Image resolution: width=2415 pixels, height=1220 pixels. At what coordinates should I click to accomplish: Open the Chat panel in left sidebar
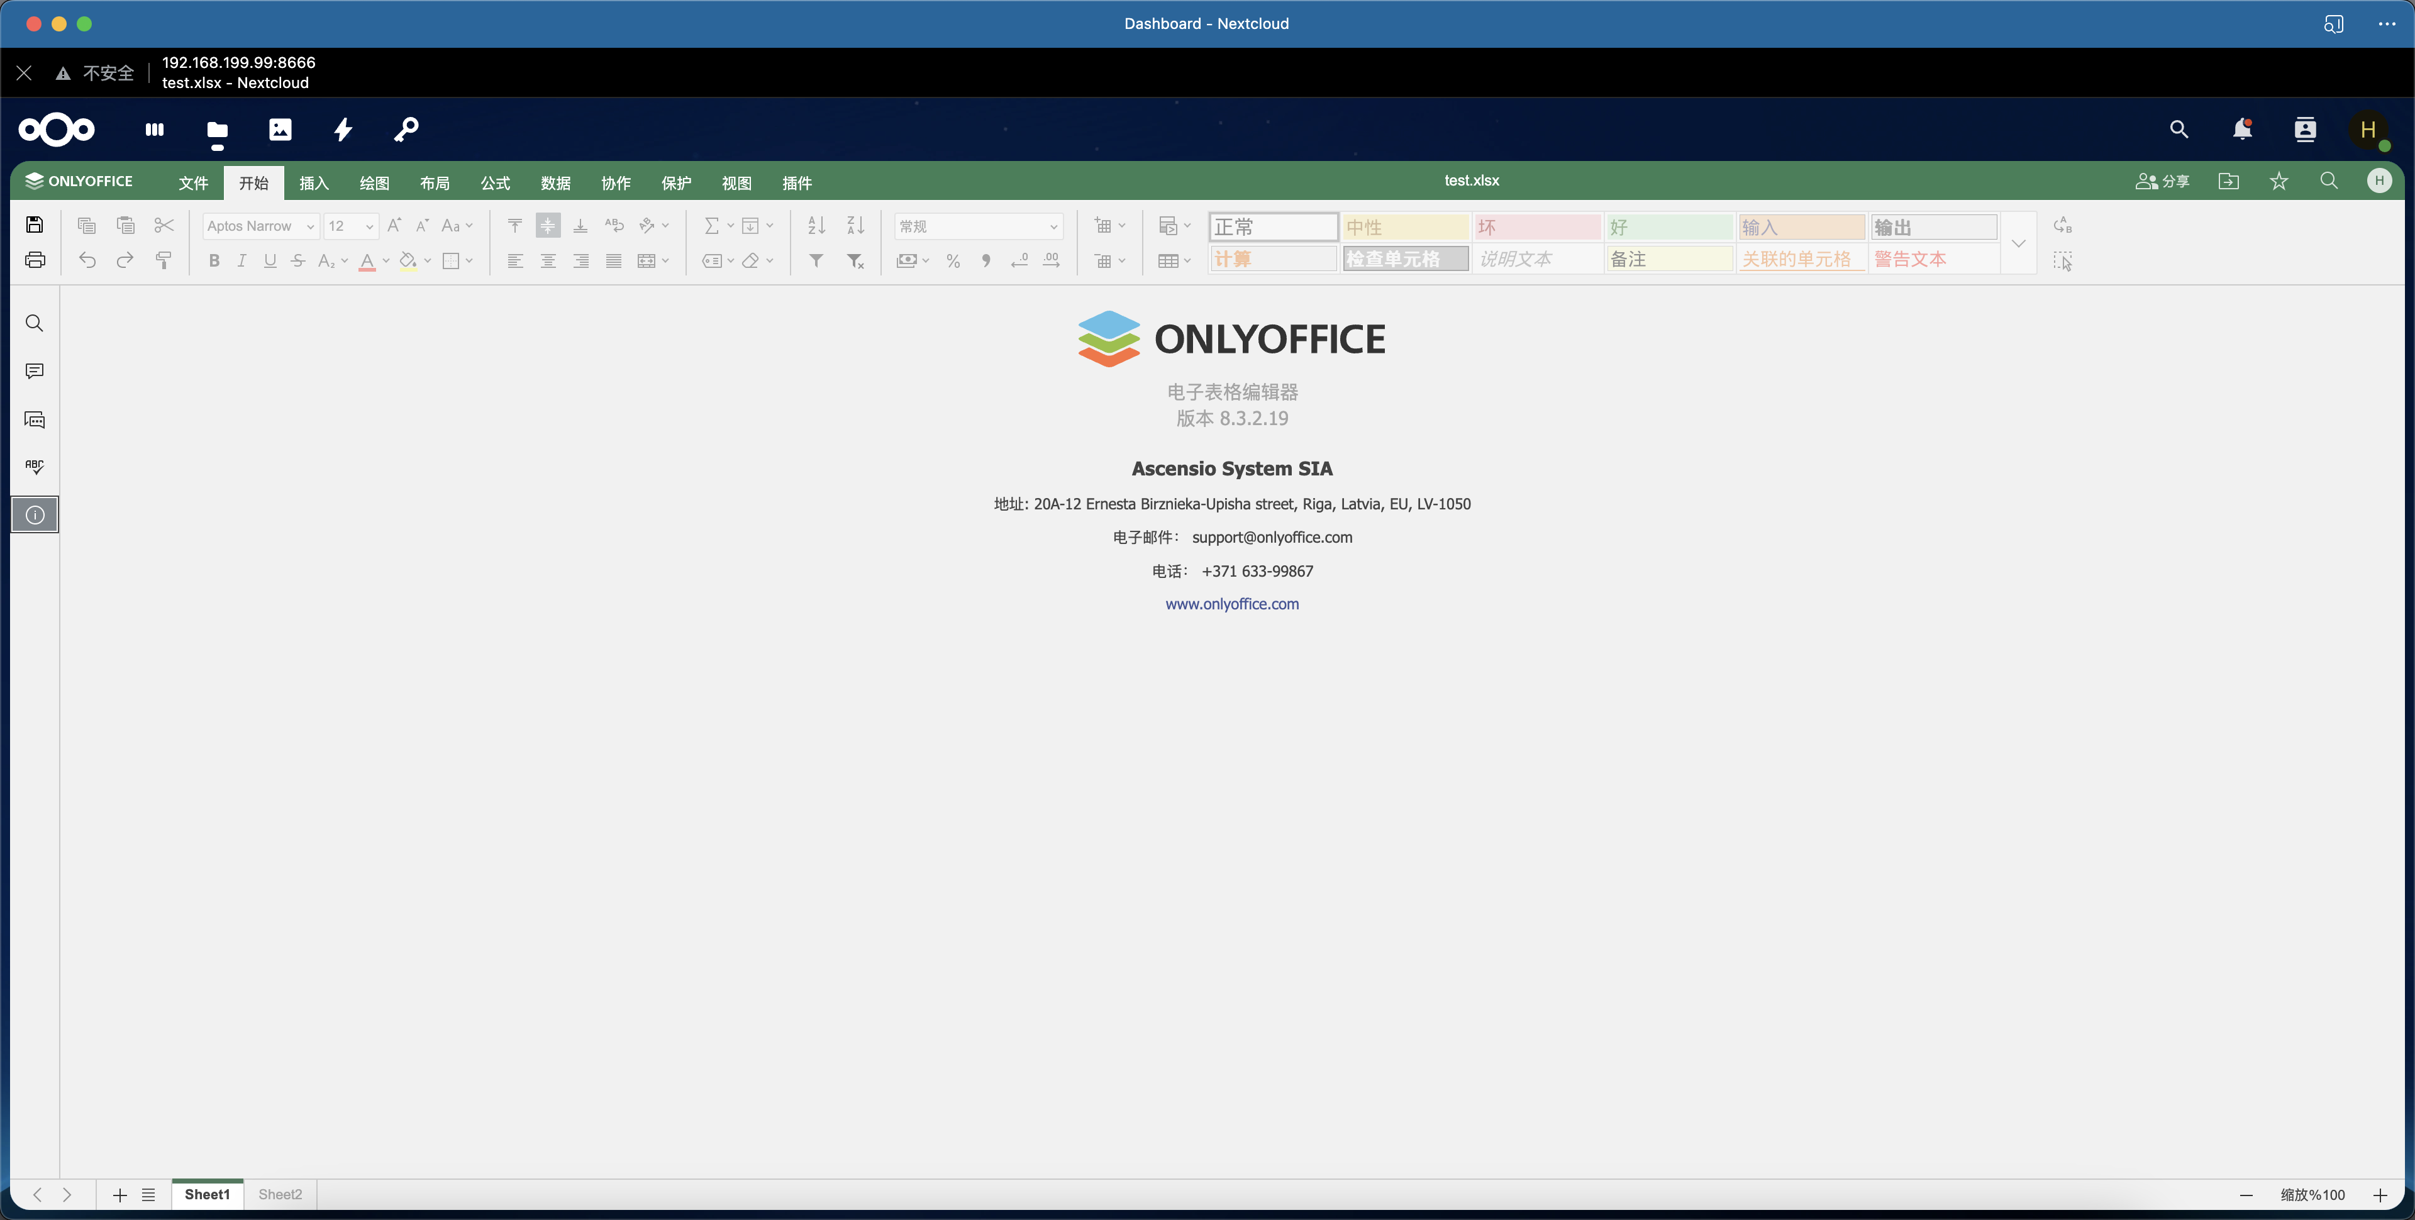[x=35, y=419]
